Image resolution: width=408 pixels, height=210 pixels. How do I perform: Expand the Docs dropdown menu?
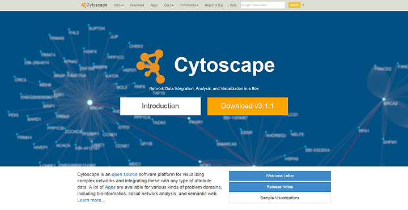[169, 5]
